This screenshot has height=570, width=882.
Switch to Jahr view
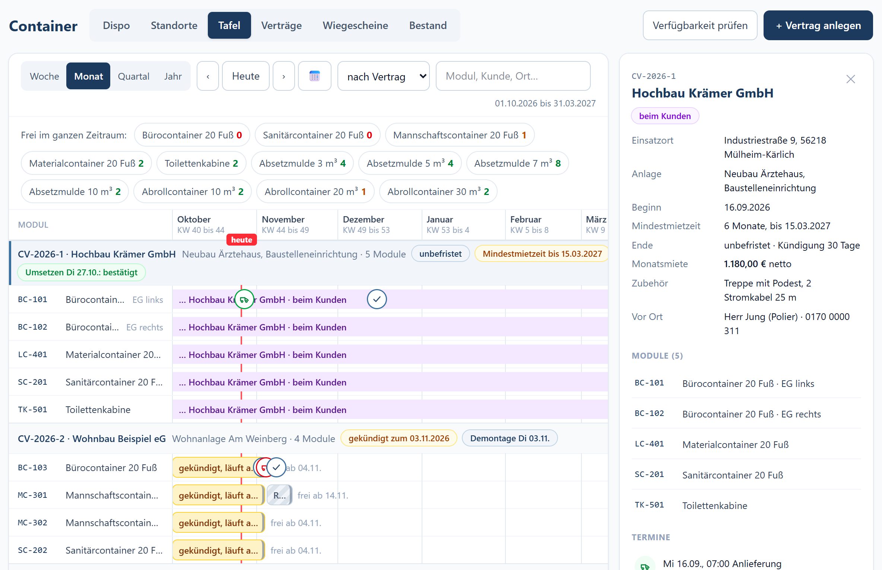click(x=173, y=76)
